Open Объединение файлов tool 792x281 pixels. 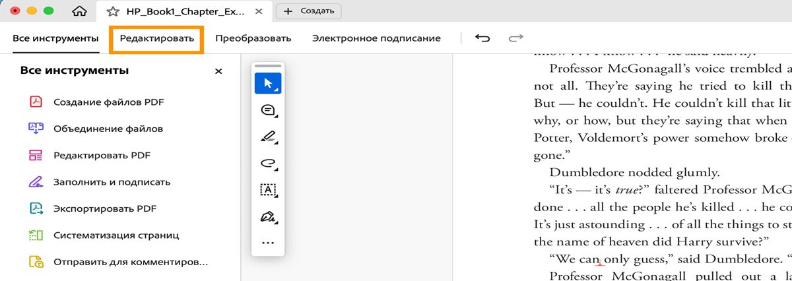tap(108, 129)
